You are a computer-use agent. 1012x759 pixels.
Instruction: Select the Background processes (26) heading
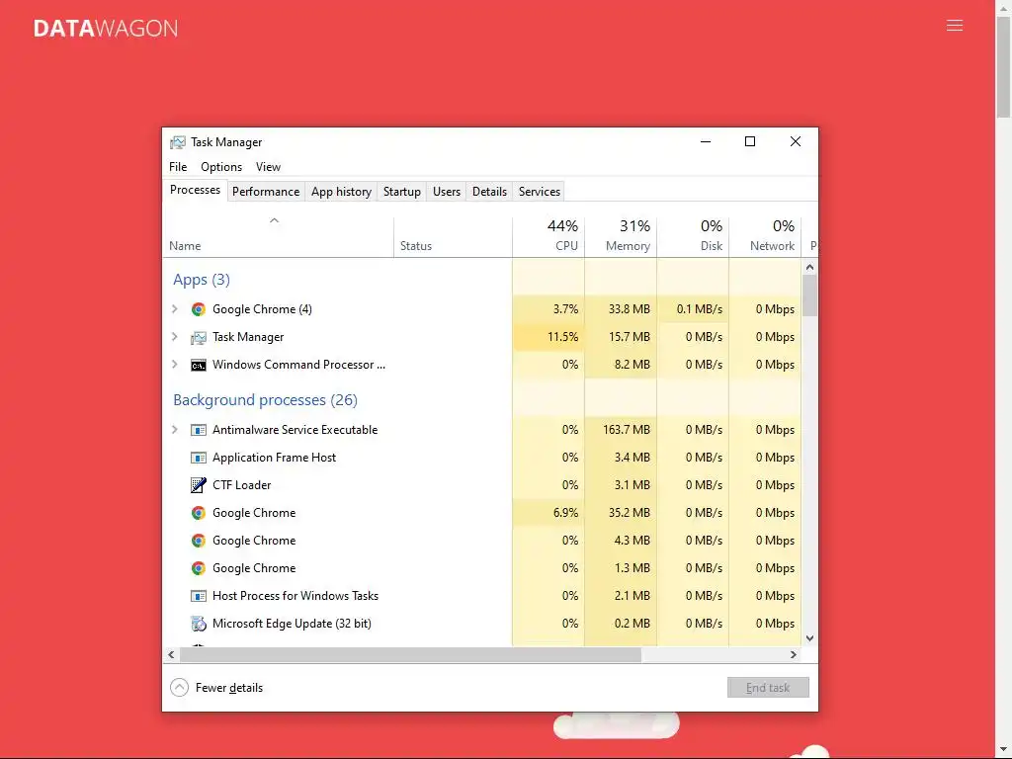pos(265,400)
